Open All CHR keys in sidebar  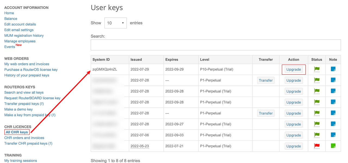coord(17,132)
